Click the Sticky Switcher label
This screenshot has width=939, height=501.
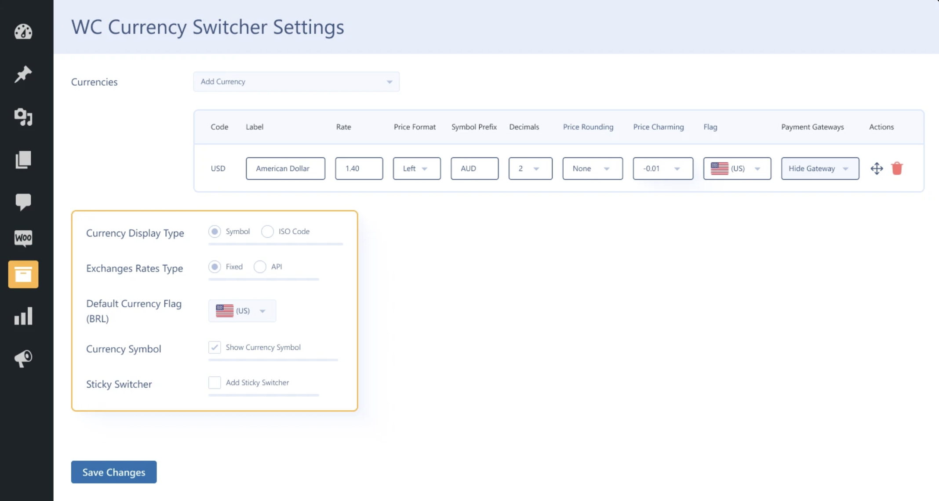[x=119, y=384]
